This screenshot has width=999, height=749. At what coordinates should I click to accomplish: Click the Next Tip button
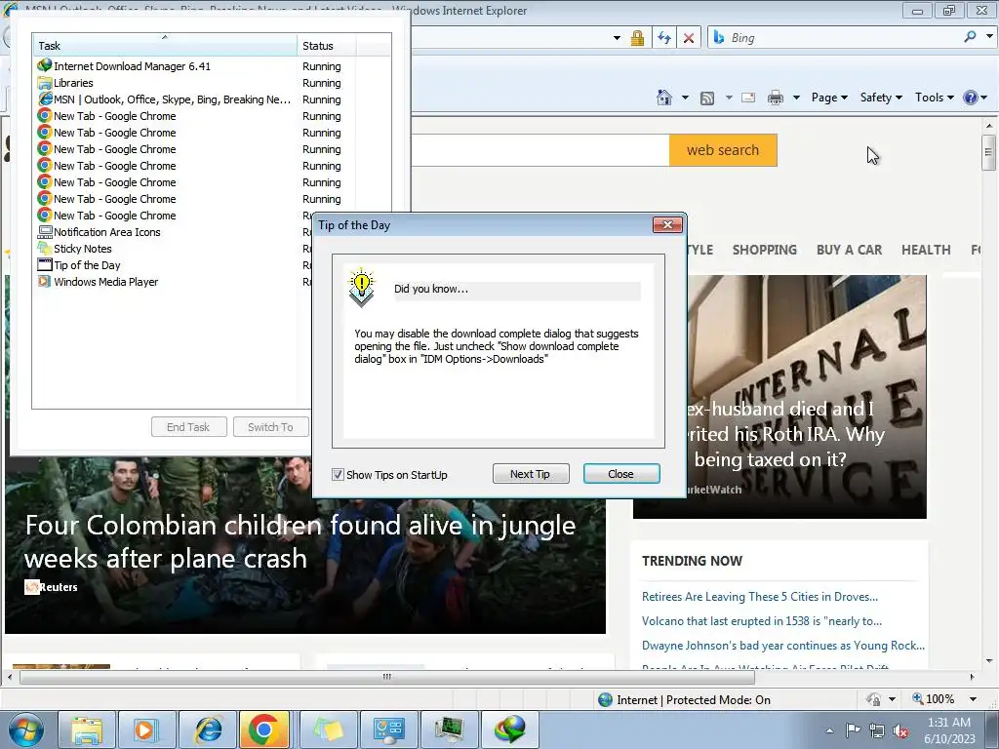[531, 474]
